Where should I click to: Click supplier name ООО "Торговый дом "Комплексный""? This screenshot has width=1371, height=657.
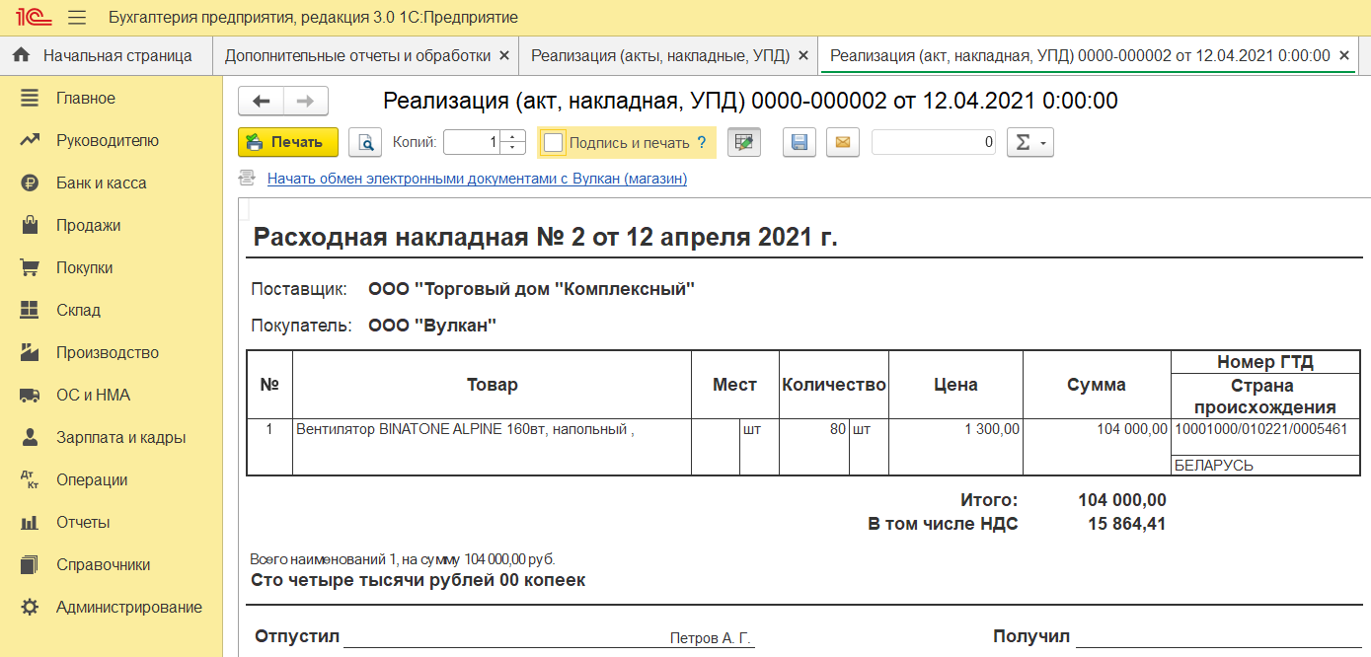531,289
